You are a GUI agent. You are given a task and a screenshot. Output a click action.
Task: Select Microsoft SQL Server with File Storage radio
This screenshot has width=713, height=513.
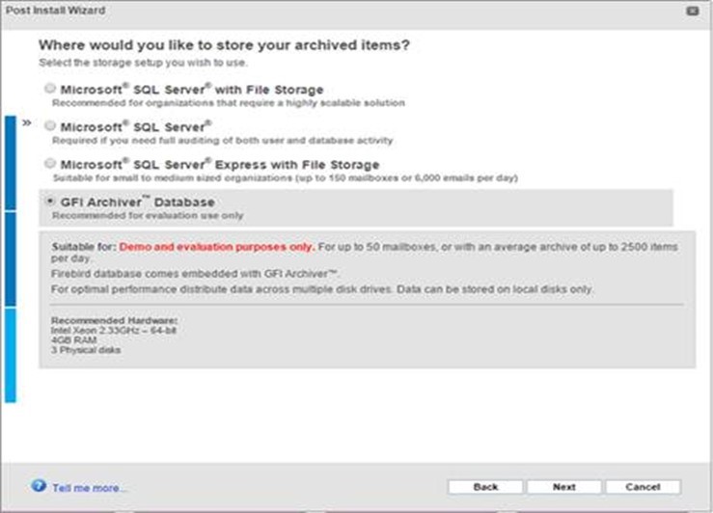click(x=50, y=88)
